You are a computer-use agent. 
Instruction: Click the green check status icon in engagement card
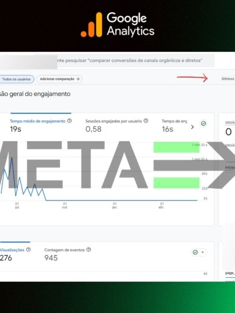coord(204,124)
